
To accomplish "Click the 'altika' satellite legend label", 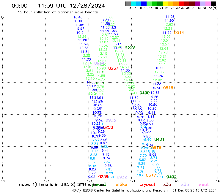I will click(122, 184).
